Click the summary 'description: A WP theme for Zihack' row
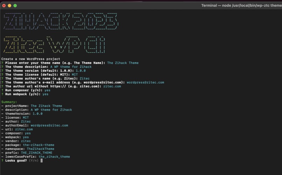Screen dimensions: 282x175 click(36, 110)
